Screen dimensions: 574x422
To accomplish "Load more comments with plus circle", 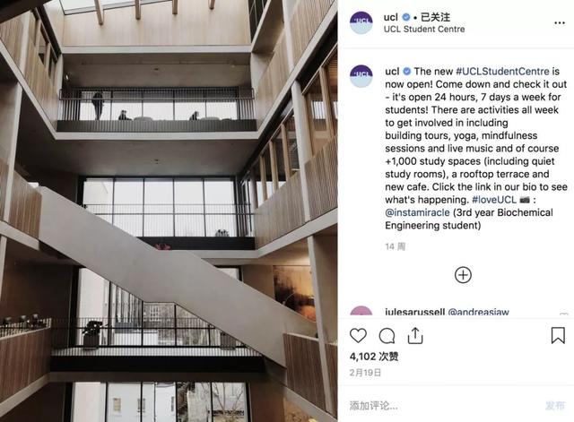I will tap(463, 275).
